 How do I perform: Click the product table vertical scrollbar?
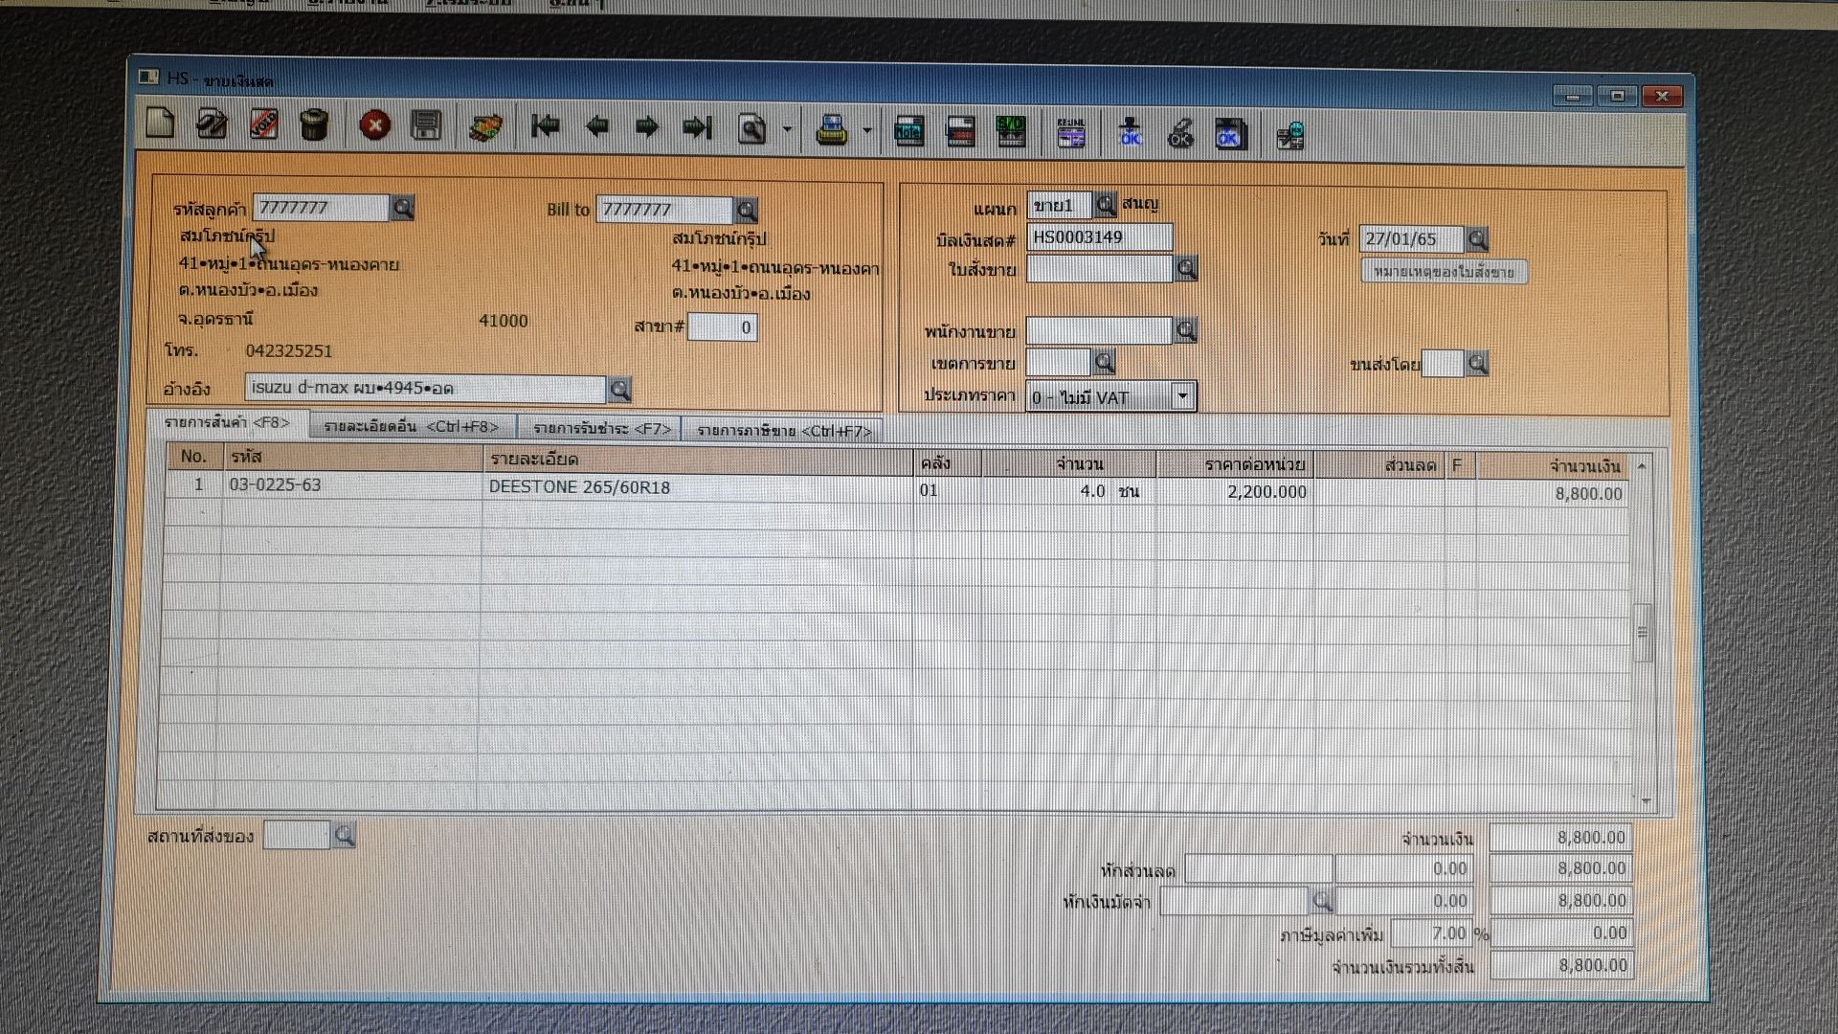click(1644, 632)
